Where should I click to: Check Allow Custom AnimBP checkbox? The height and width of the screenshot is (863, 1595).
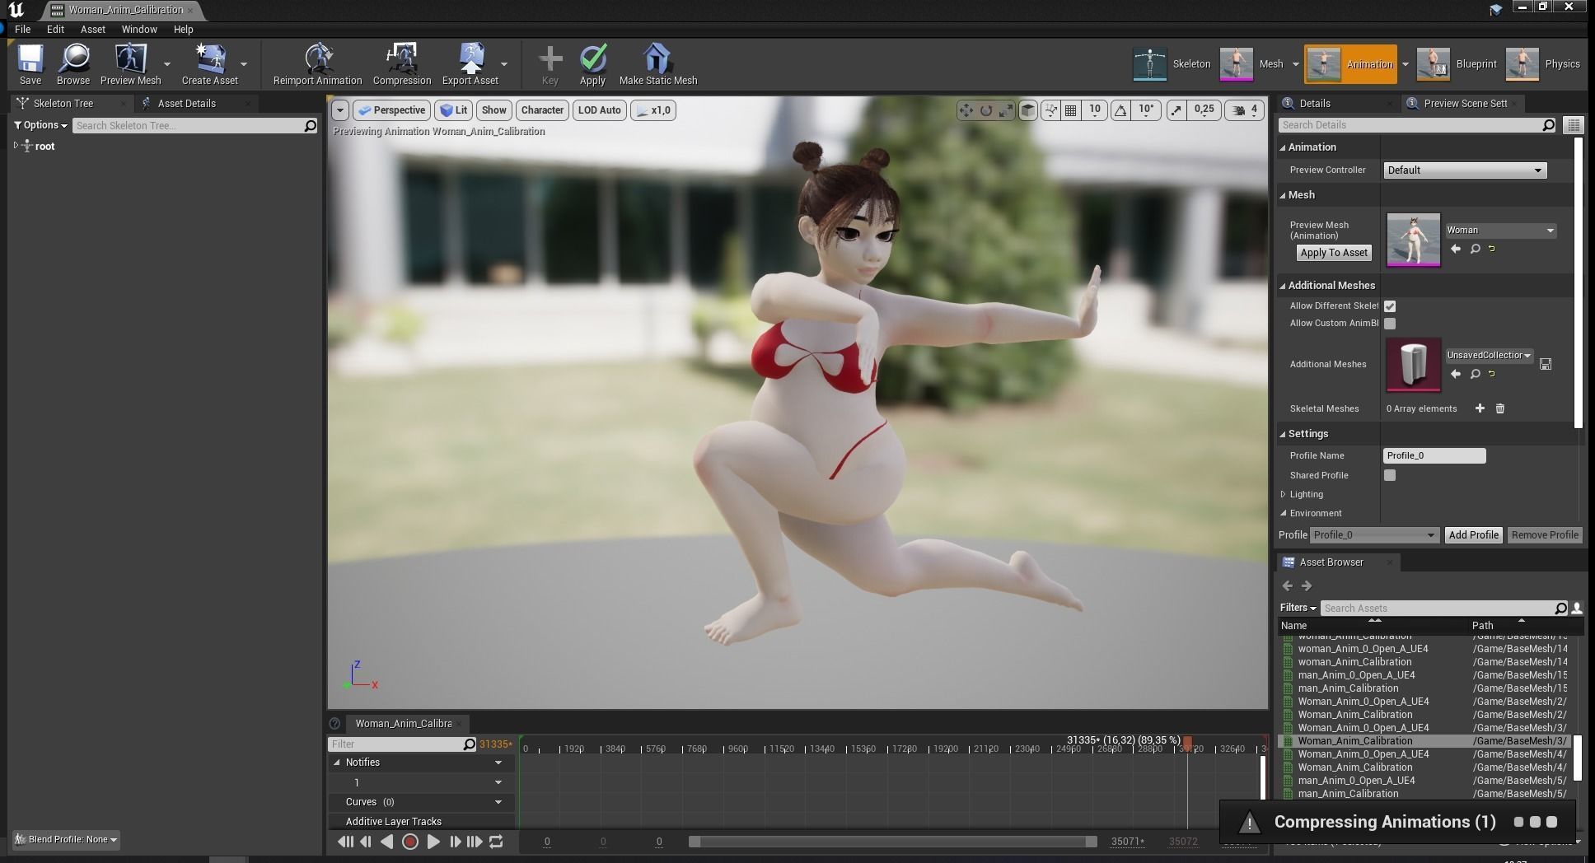(1390, 324)
